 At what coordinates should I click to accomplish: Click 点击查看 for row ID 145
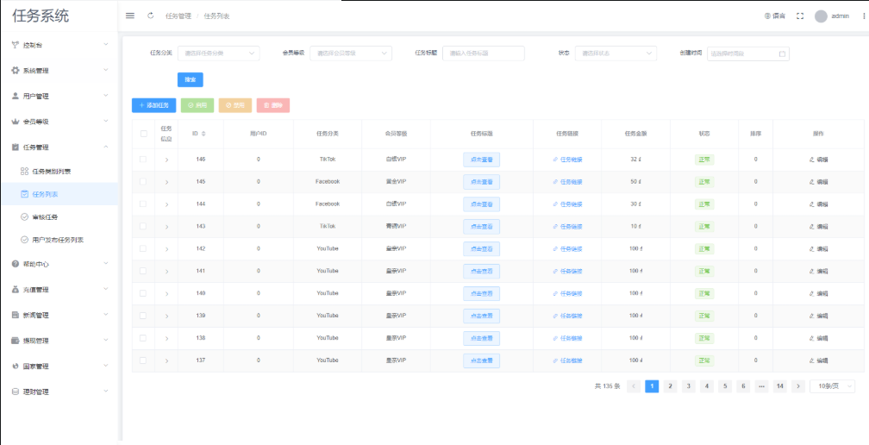[482, 182]
